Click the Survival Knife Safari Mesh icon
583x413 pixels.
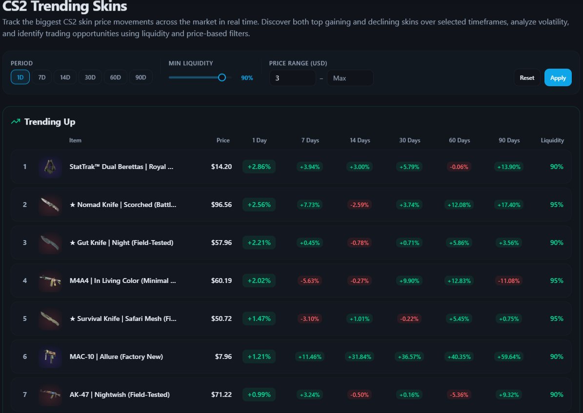pyautogui.click(x=50, y=319)
